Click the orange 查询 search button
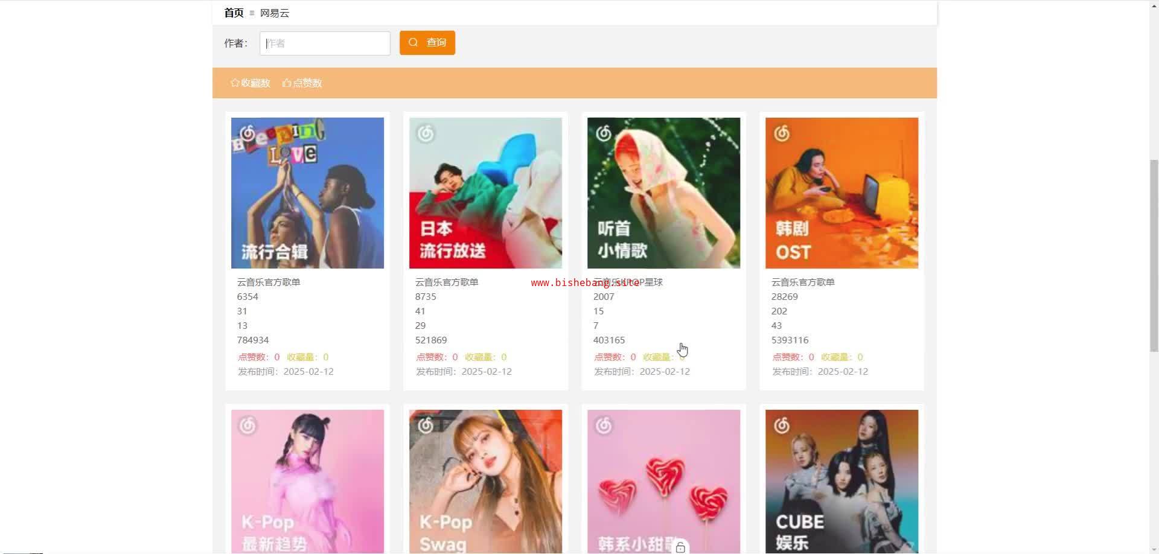The height and width of the screenshot is (554, 1159). tap(427, 43)
